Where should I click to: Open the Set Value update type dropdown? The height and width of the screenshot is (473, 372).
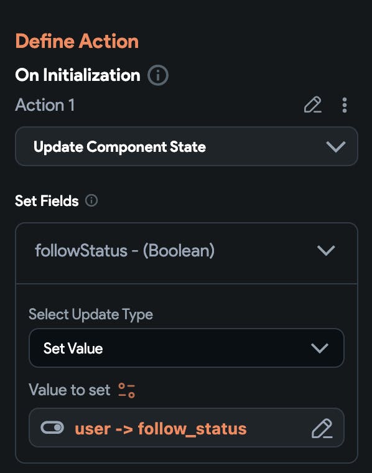tap(186, 348)
